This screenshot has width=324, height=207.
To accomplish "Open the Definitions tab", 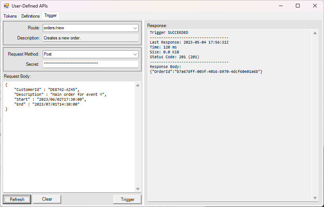I will (x=30, y=16).
